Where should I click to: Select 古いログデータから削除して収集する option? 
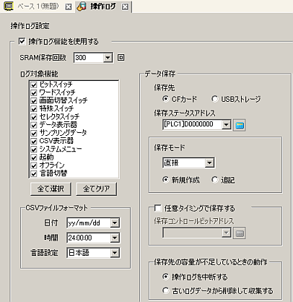165,290
